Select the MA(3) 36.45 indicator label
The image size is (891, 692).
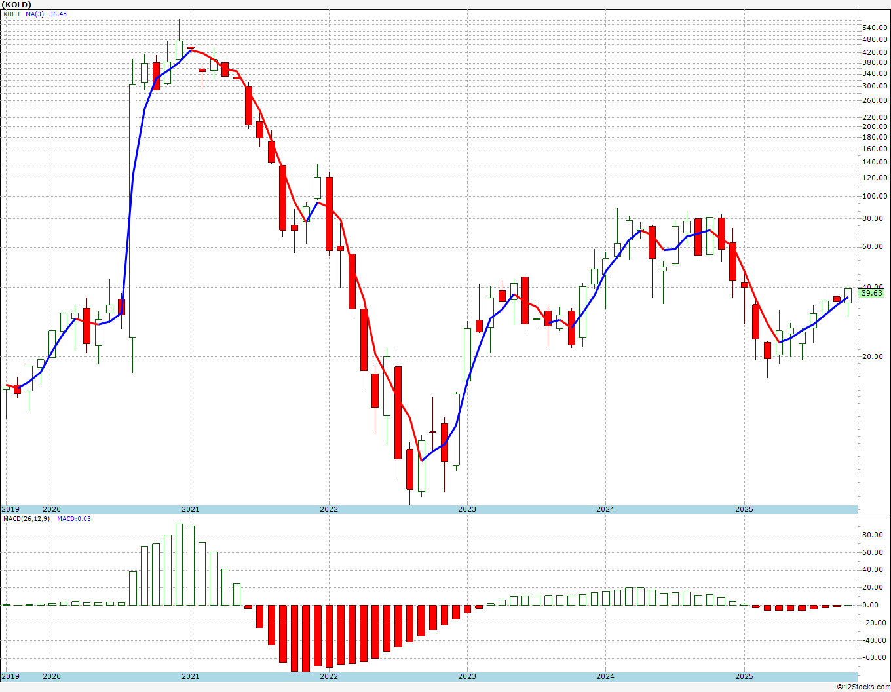pyautogui.click(x=46, y=14)
